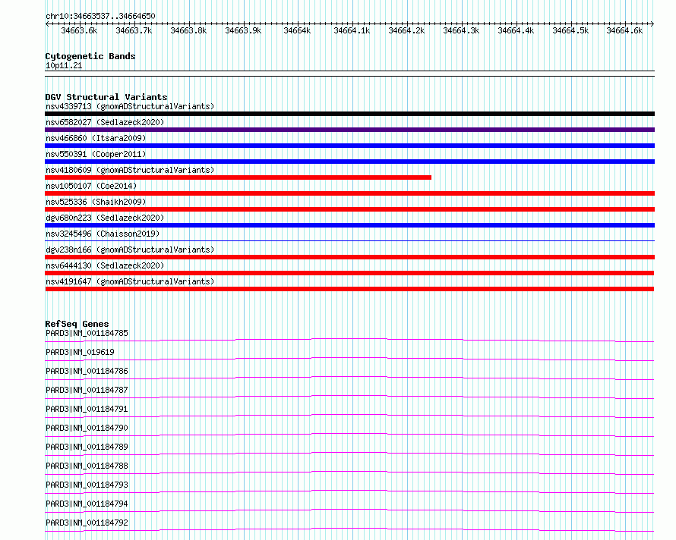
Task: Click the thin blue line of nsv3245496
Action: pos(349,240)
